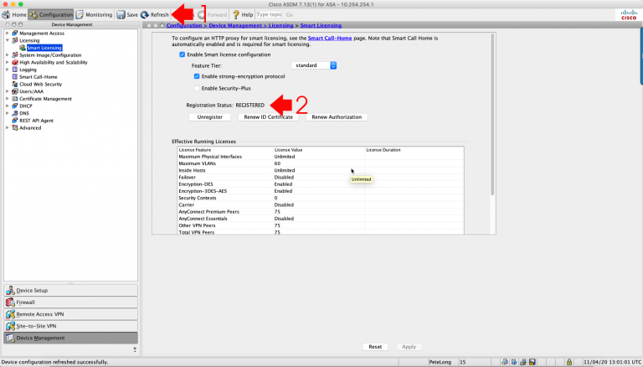Click the Device Setup panel icon
Viewport: 643px width, 367px height.
click(x=10, y=290)
